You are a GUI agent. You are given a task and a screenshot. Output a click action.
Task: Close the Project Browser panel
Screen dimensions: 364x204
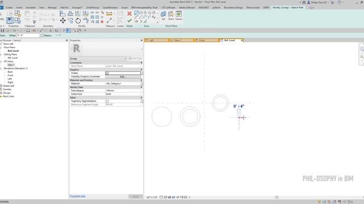coord(67,40)
